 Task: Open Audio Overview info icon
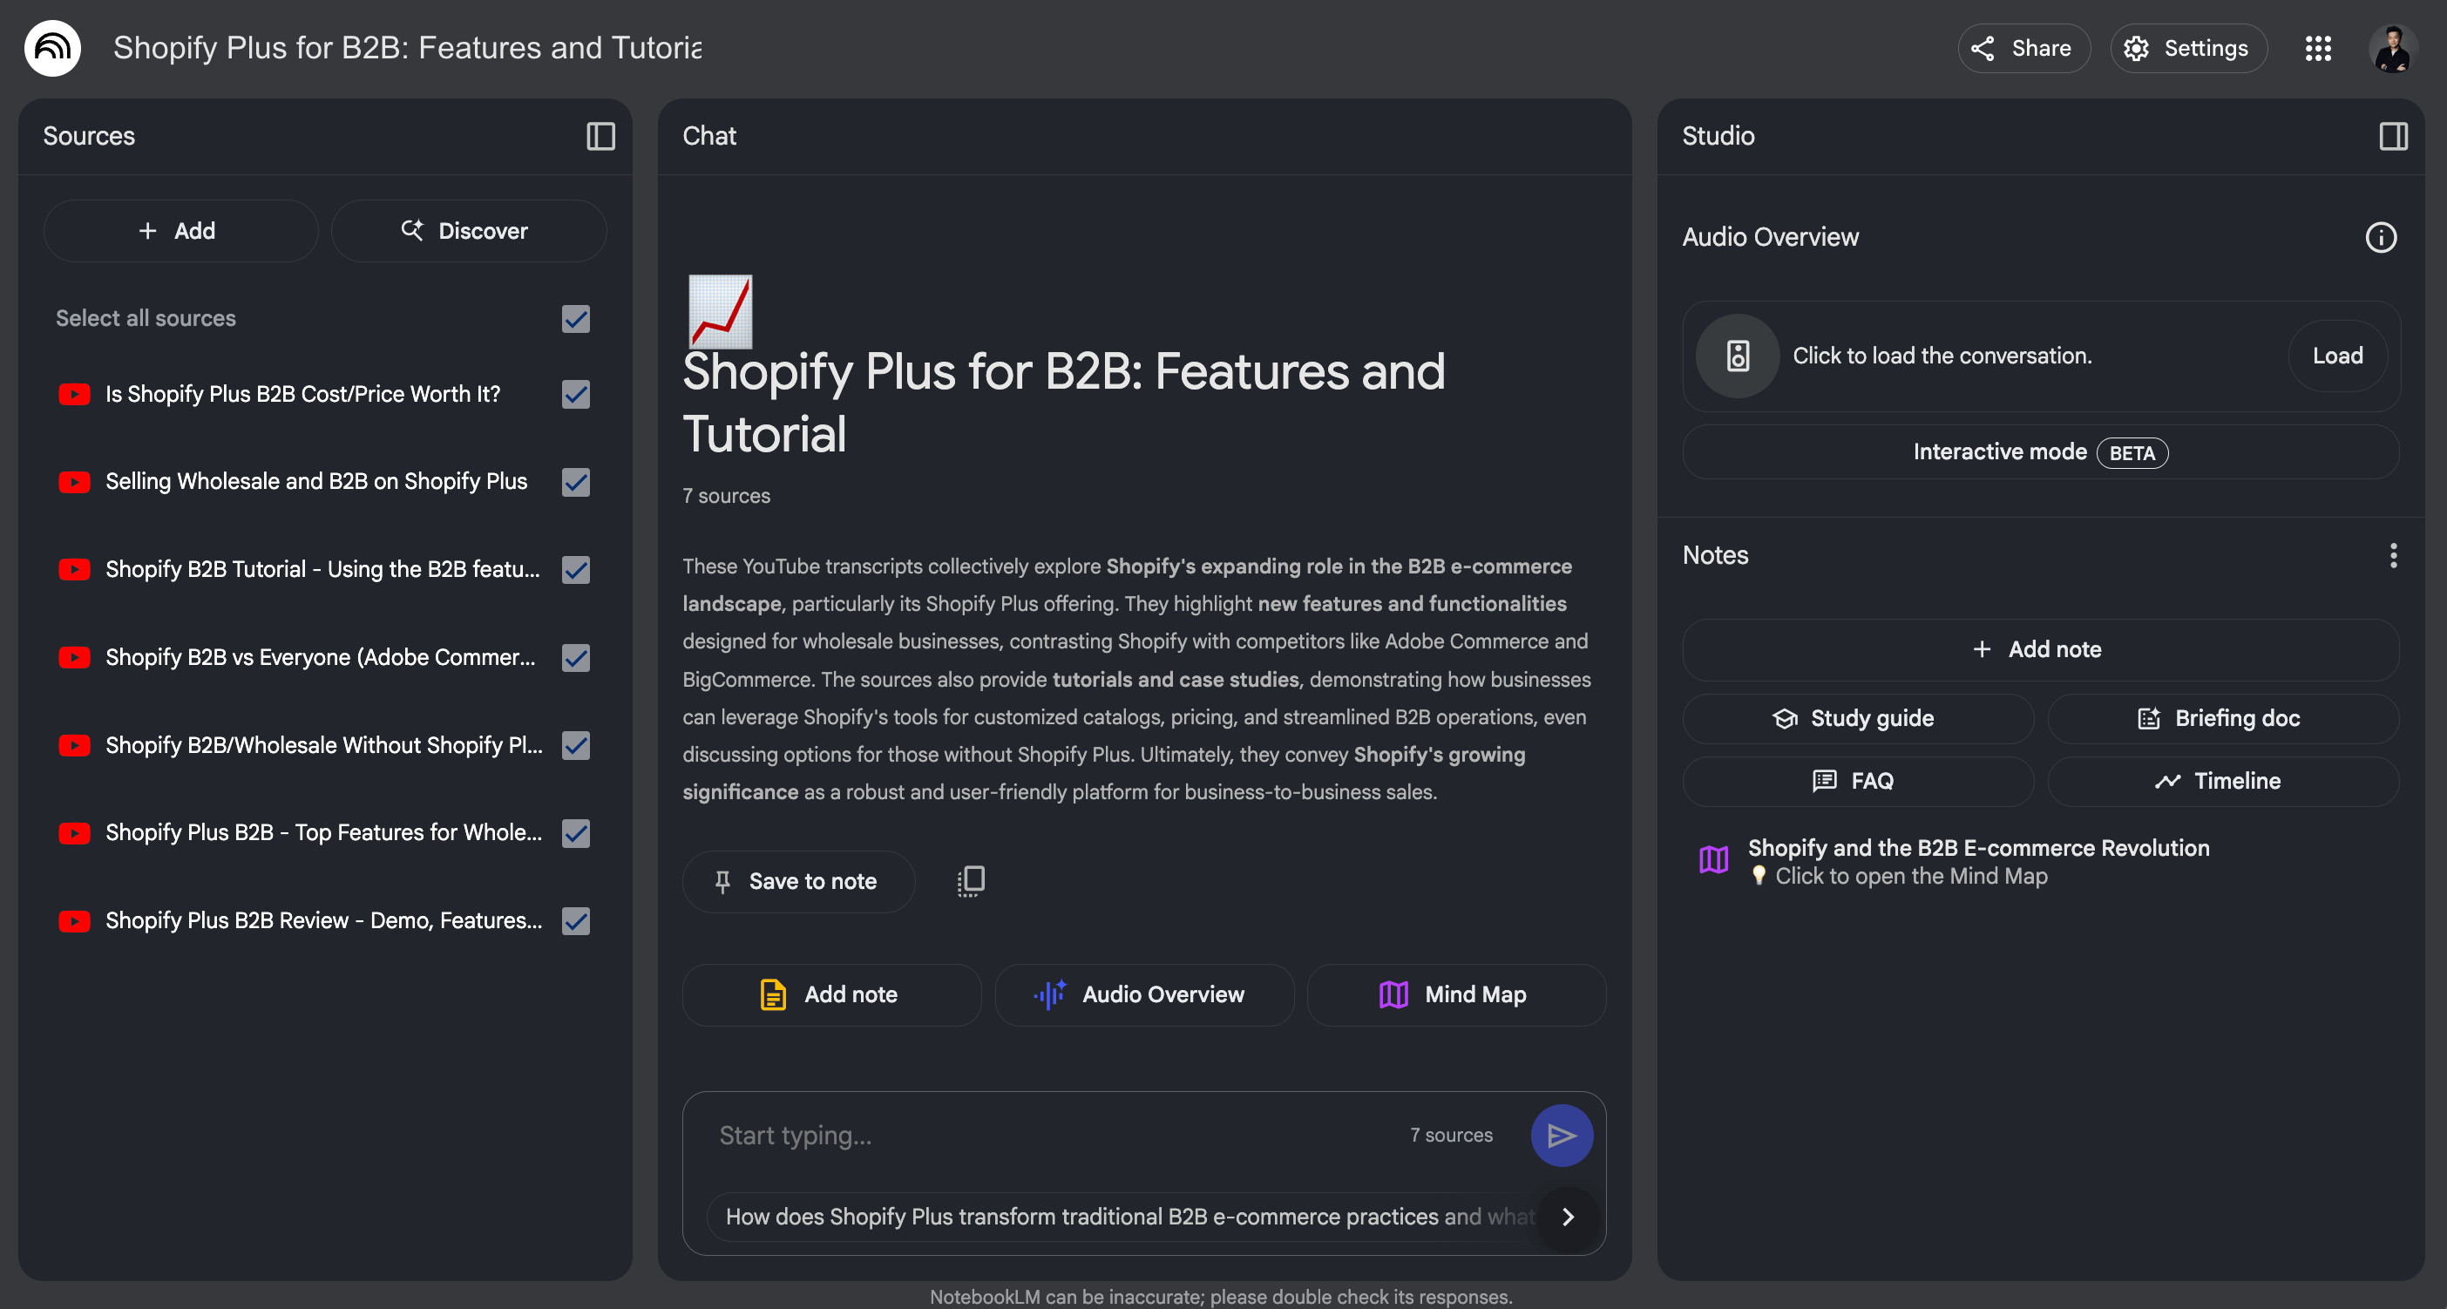click(x=2381, y=236)
